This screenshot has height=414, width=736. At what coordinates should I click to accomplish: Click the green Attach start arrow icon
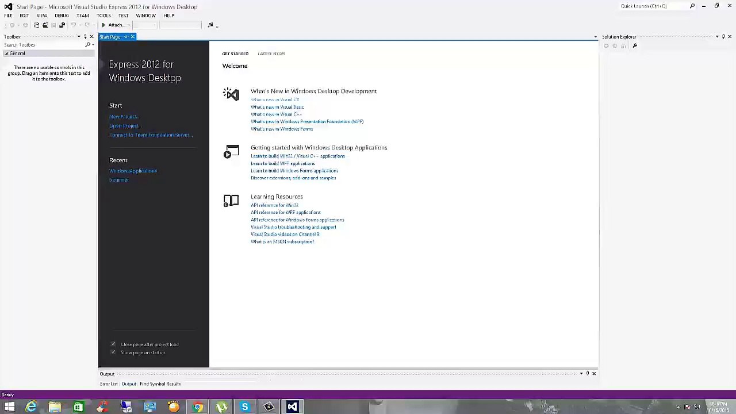[x=103, y=25]
